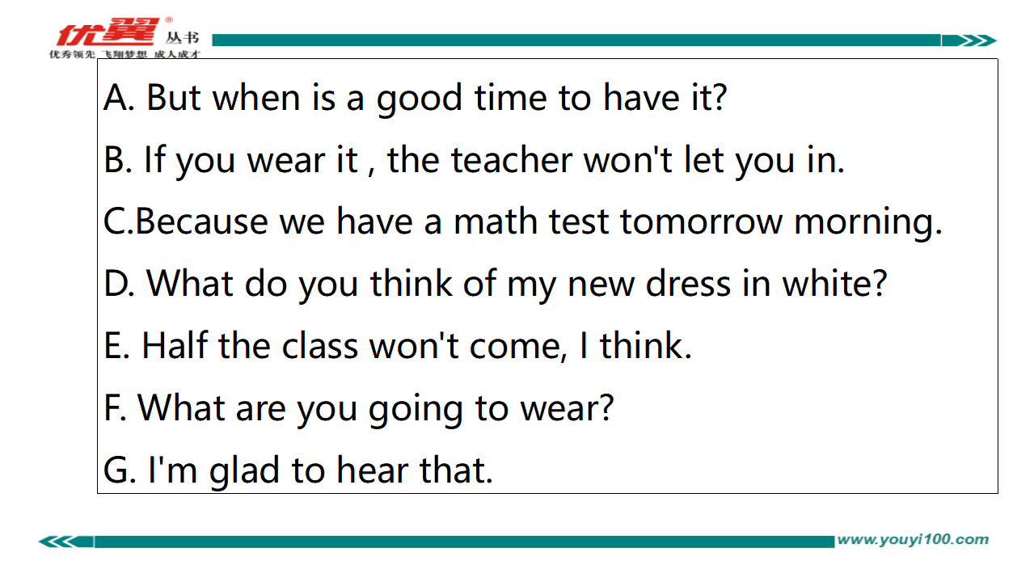1034x582 pixels.
Task: Select option E about half the class
Action: (x=398, y=345)
